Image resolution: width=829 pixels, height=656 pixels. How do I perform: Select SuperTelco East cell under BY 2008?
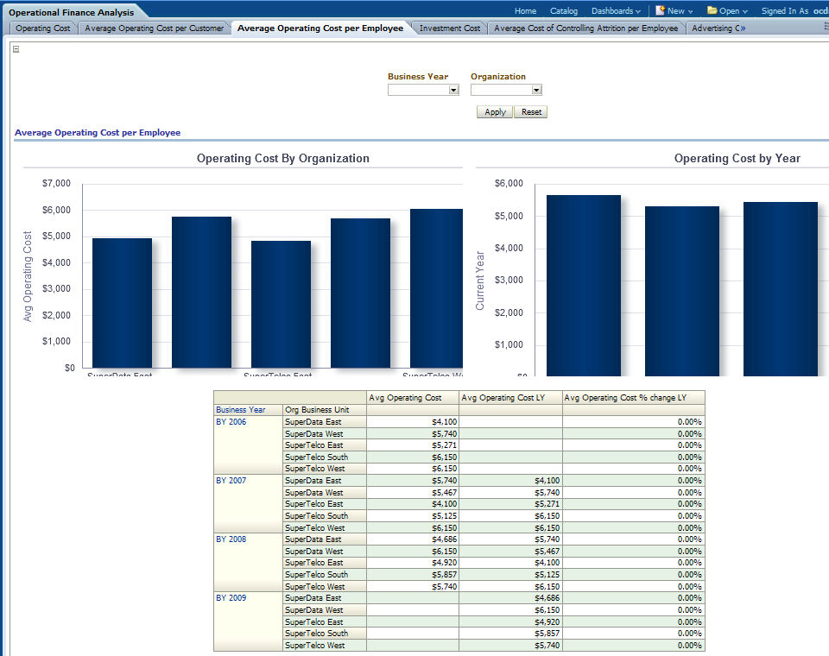325,563
